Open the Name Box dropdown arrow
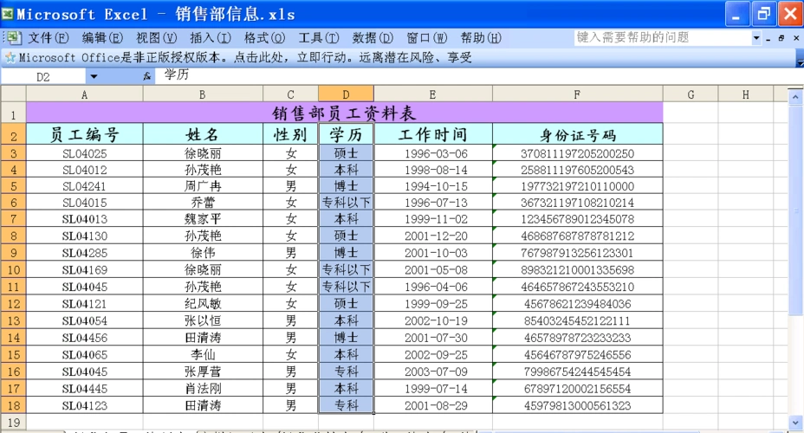 [94, 76]
